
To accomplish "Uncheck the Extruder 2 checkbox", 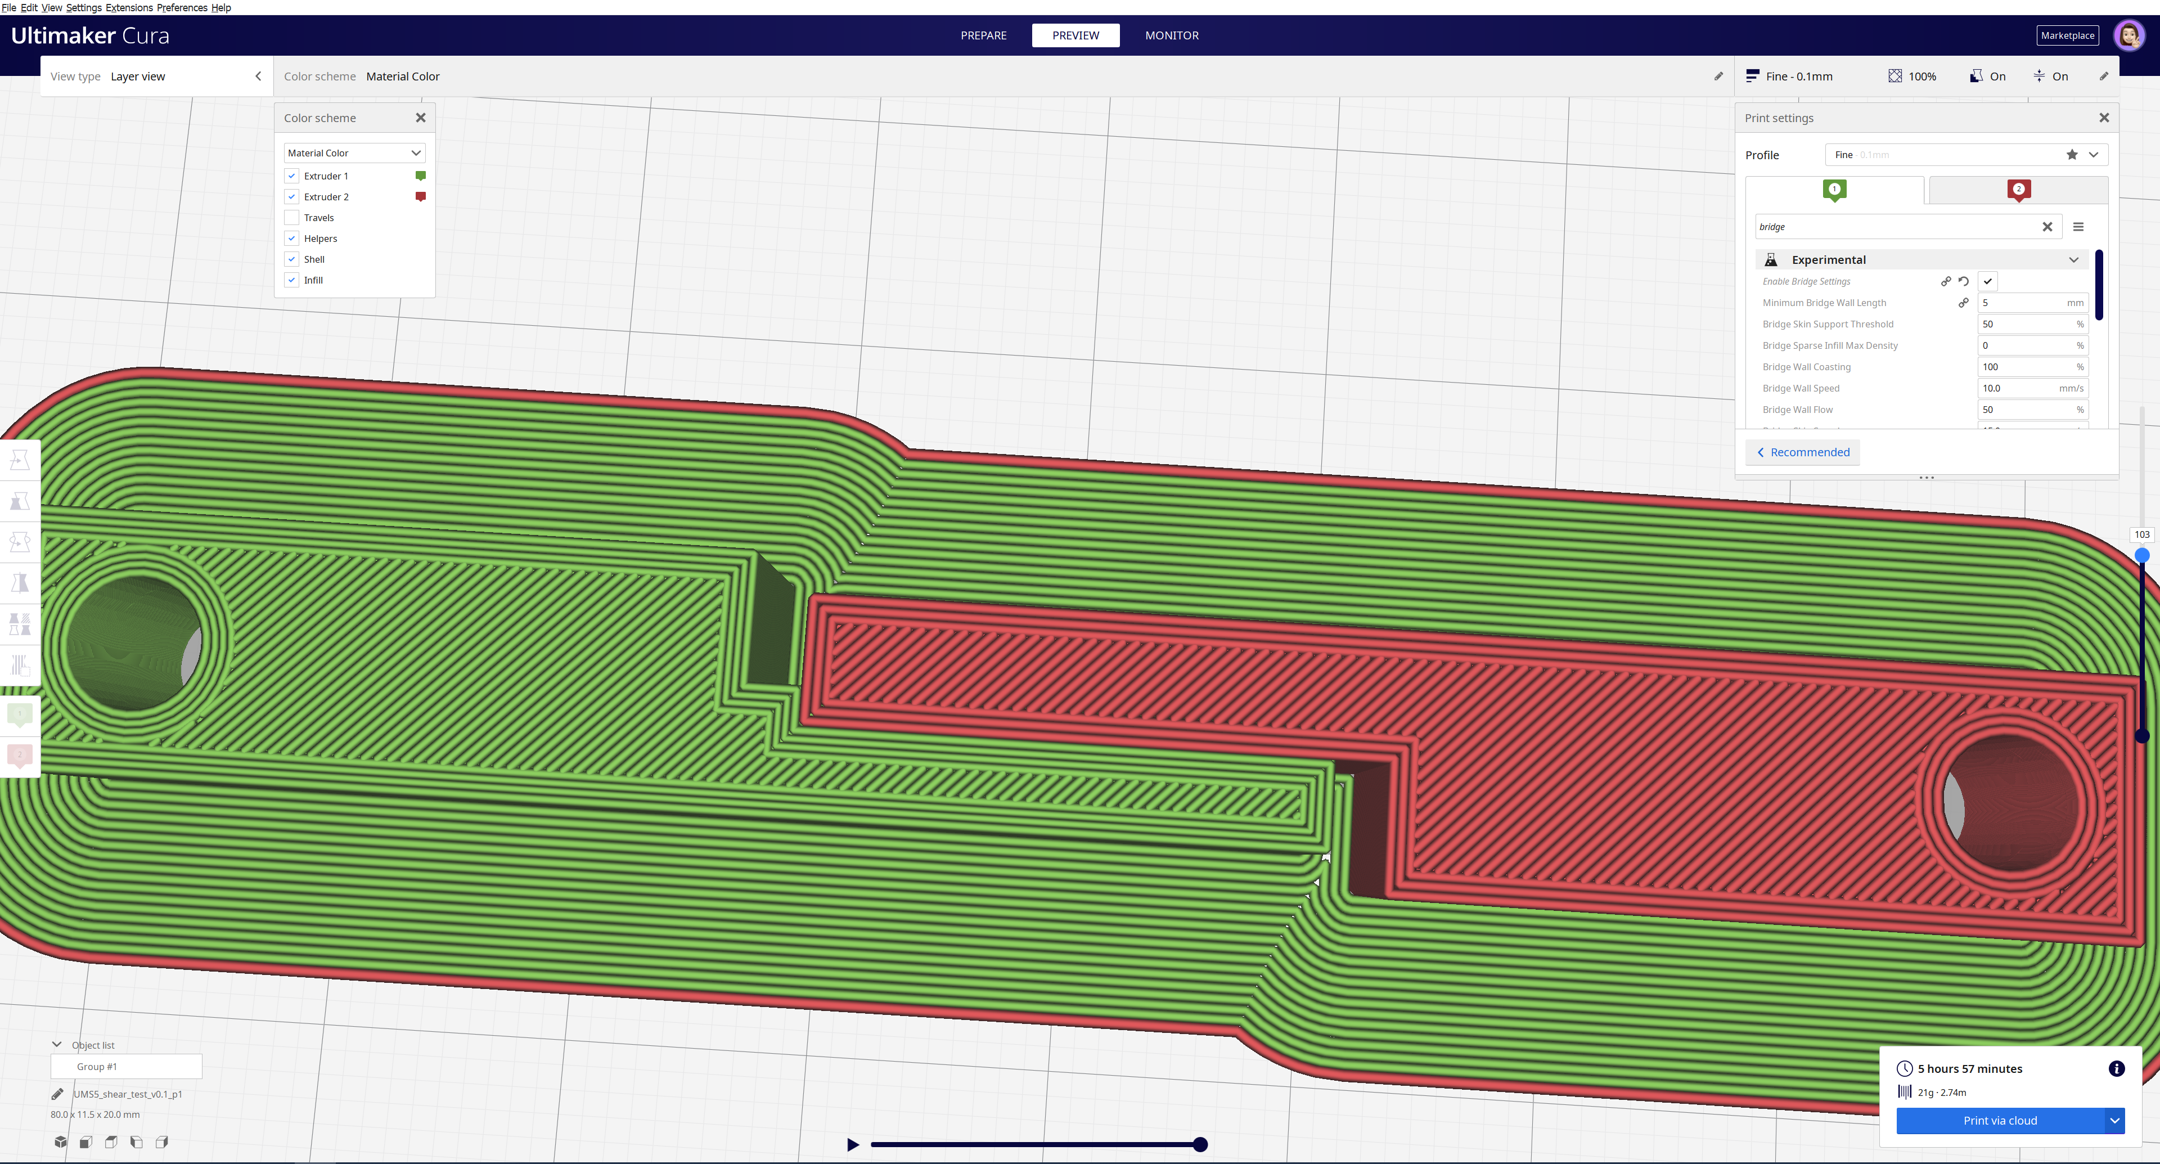I will click(x=292, y=197).
